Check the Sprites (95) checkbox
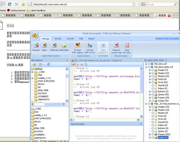The width and height of the screenshot is (180, 142). [x=153, y=95]
